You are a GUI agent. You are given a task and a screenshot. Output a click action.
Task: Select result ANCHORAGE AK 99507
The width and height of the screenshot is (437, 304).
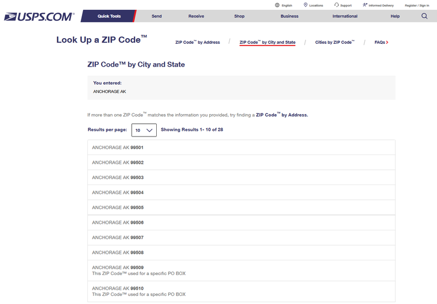pyautogui.click(x=241, y=238)
